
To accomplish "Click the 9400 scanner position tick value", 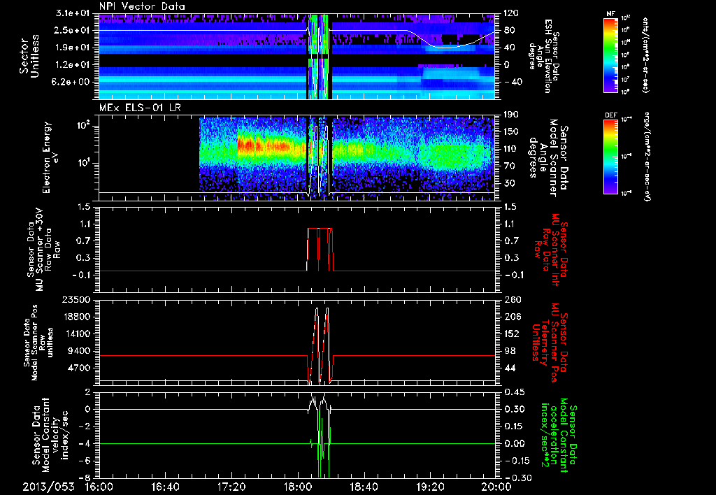I will tap(80, 351).
